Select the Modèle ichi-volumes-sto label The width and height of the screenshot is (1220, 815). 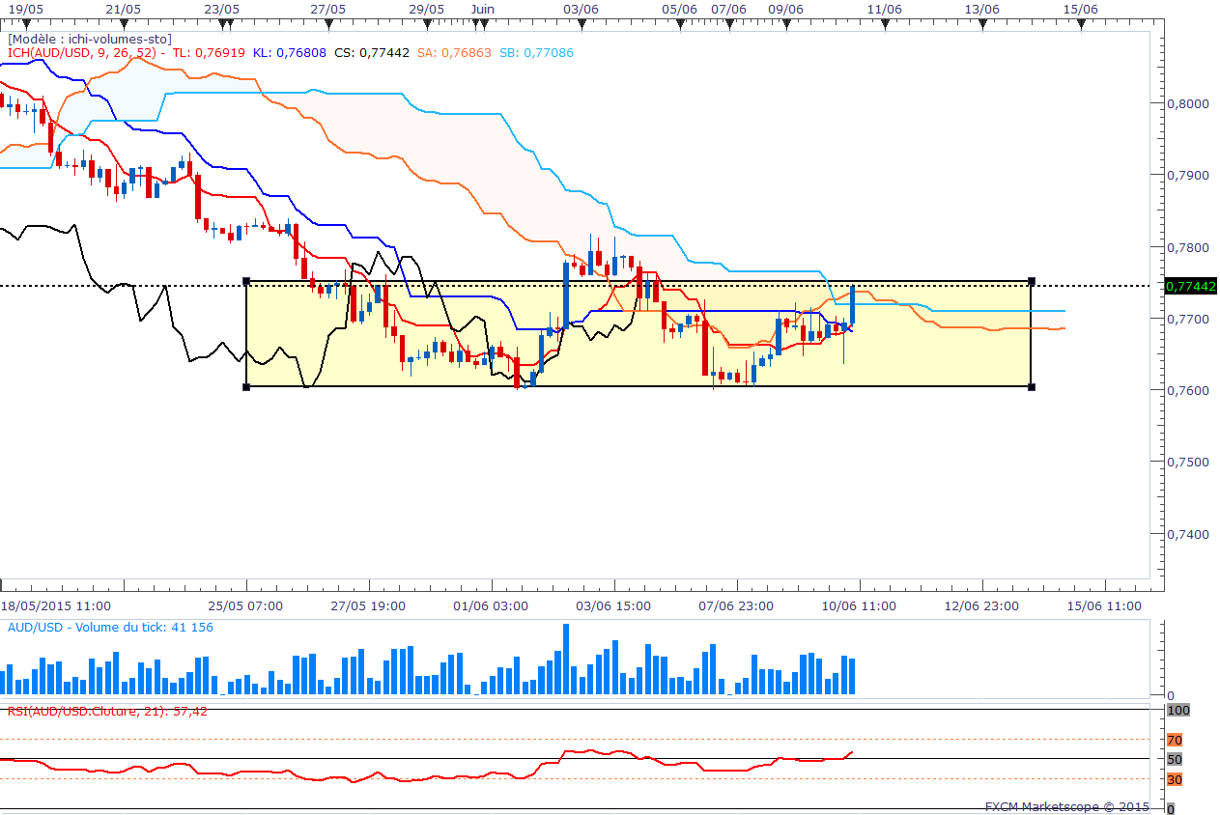90,39
